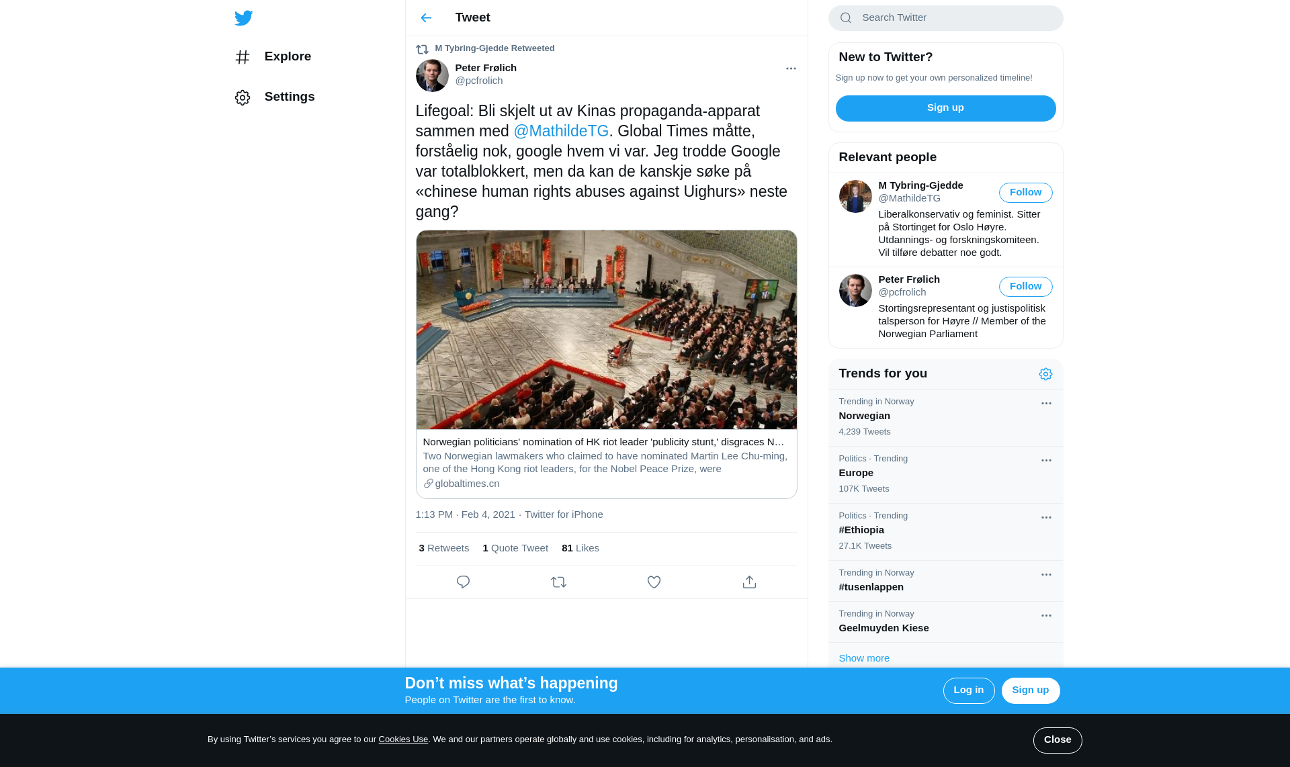Image resolution: width=1290 pixels, height=767 pixels.
Task: Open the #tusenlappen trend
Action: pyautogui.click(x=945, y=581)
